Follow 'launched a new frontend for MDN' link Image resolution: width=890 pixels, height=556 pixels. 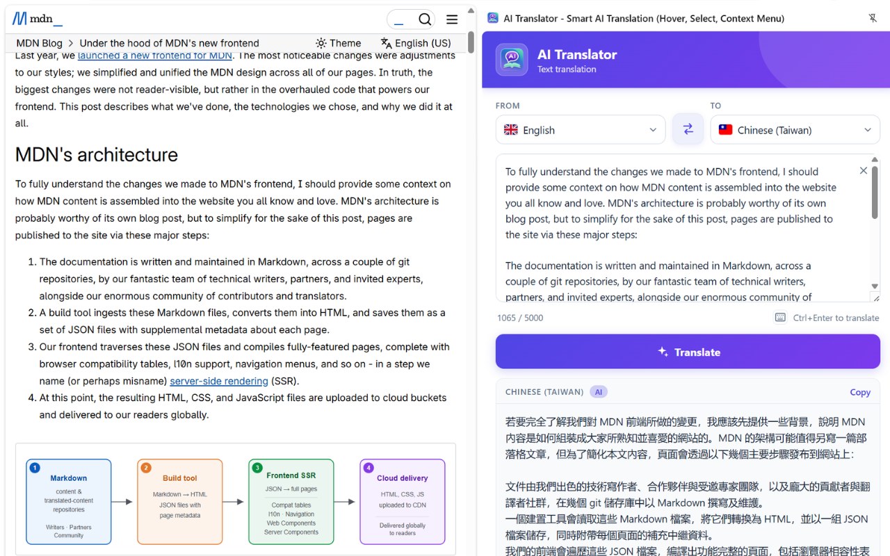pyautogui.click(x=155, y=56)
